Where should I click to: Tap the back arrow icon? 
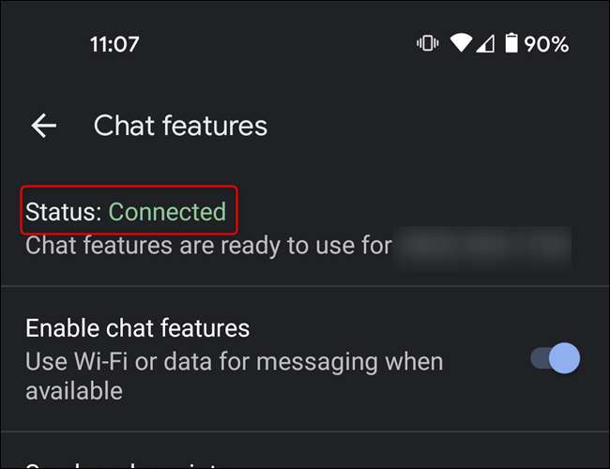pyautogui.click(x=43, y=126)
